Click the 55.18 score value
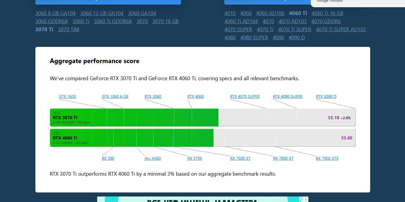Screen dimensions: 405x202 (x=334, y=118)
